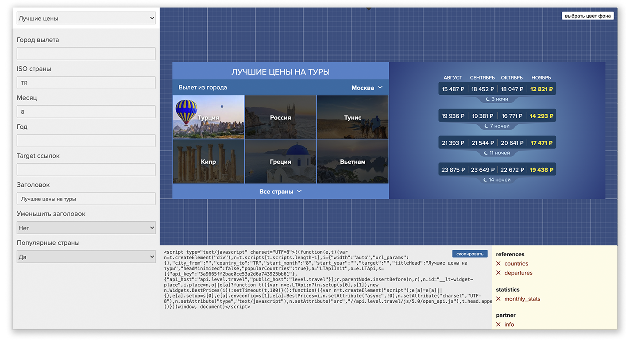Click the highlighted 14 293 ₽ price
This screenshot has height=343, width=626.
(541, 116)
